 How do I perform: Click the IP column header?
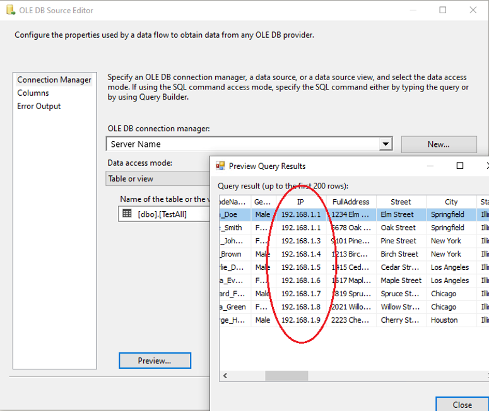(301, 202)
